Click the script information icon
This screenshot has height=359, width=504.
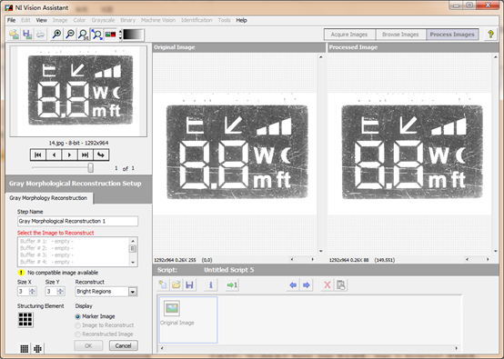click(211, 284)
